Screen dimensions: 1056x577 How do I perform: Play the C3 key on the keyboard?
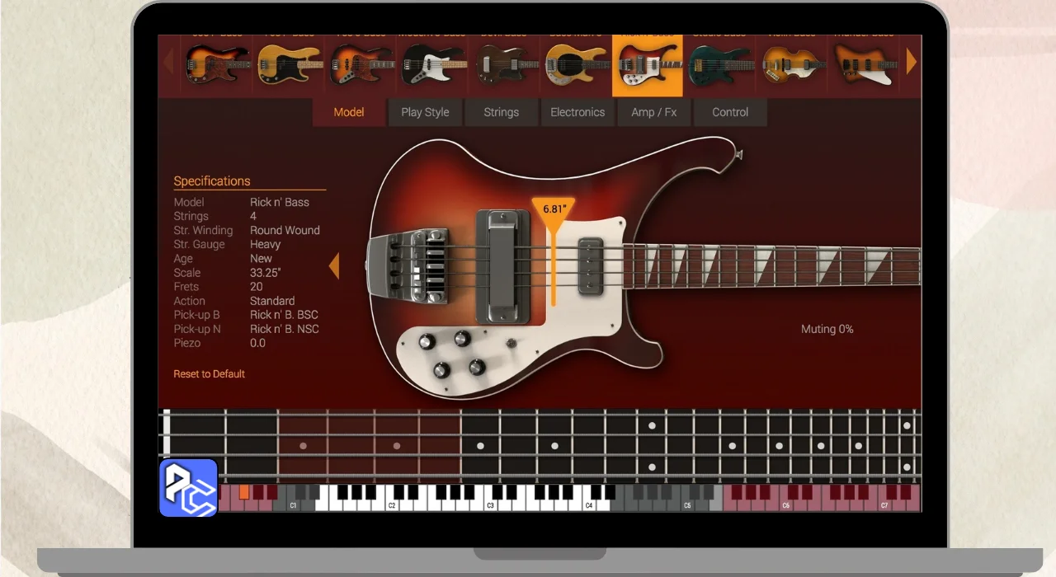click(x=489, y=505)
